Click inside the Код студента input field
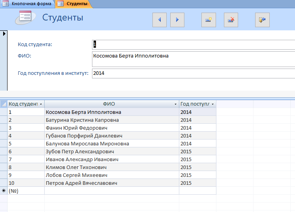295x212 pixels. 194,45
